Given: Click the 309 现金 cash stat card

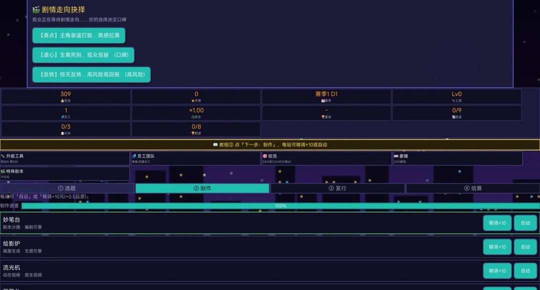Looking at the screenshot, I should coord(66,96).
